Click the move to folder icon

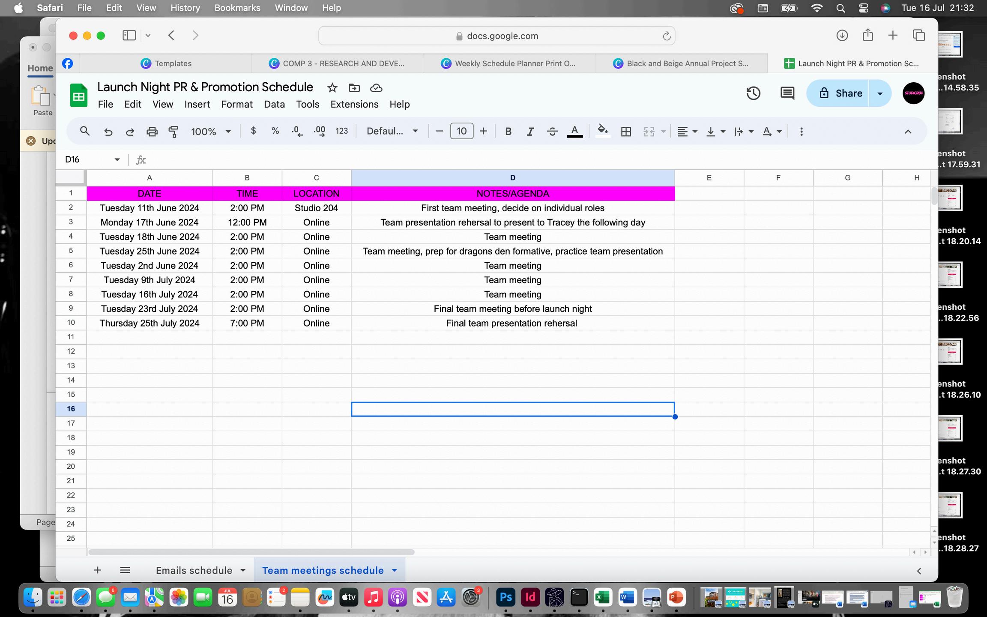click(354, 88)
